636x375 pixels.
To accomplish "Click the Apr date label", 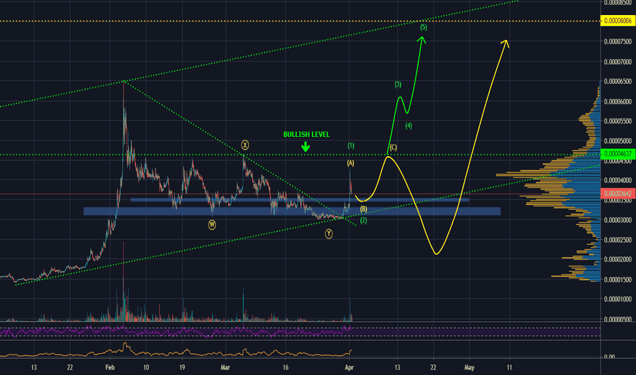I will pos(349,367).
